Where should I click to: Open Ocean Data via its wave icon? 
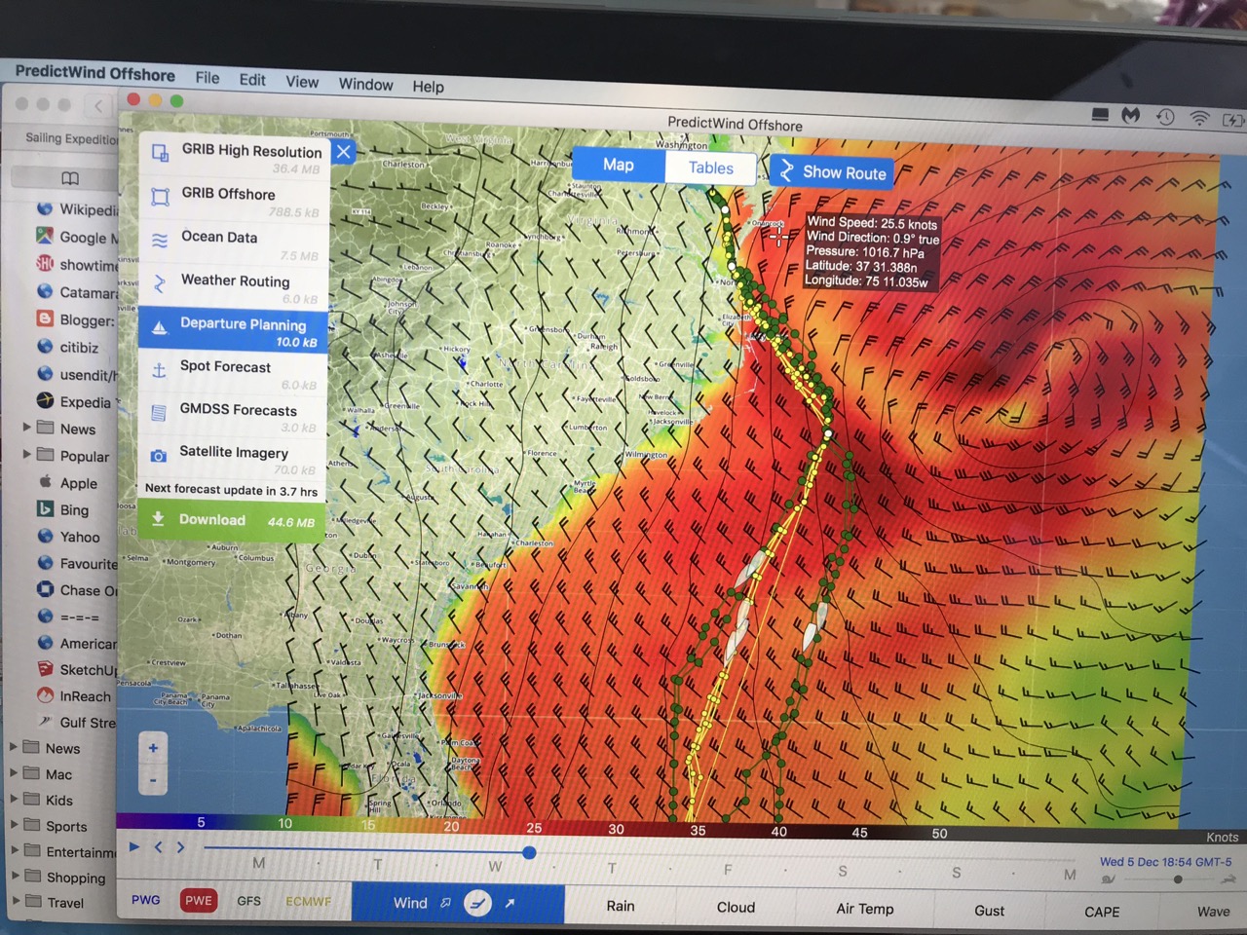(x=160, y=241)
